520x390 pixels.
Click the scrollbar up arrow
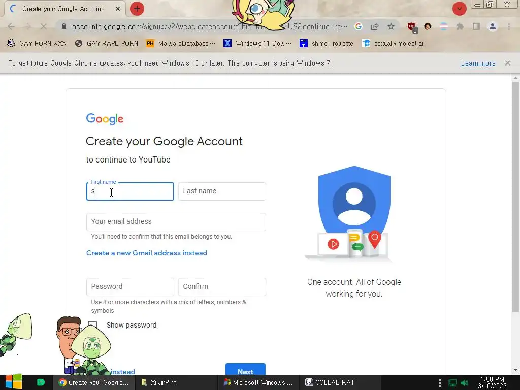point(515,78)
